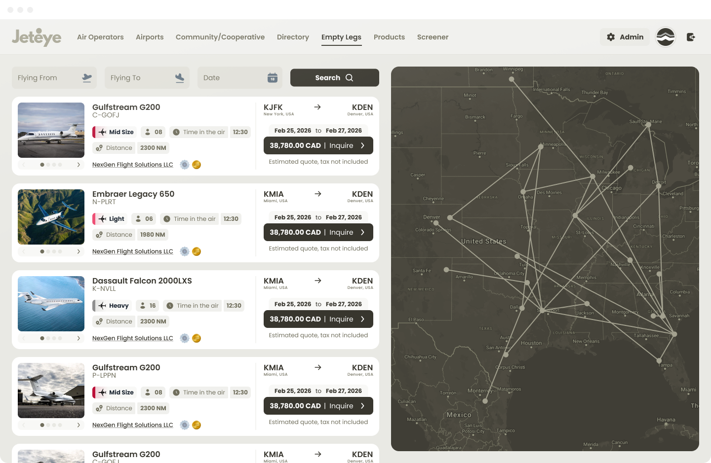The height and width of the screenshot is (463, 711).
Task: Switch to the Screener page
Action: pyautogui.click(x=433, y=37)
